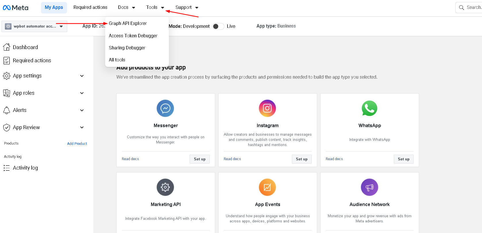This screenshot has width=482, height=233.
Task: Click the App Events icon
Action: pyautogui.click(x=267, y=187)
